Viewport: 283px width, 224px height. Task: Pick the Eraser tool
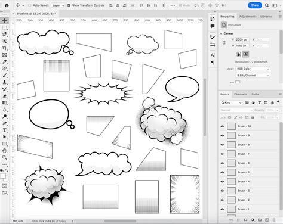pyautogui.click(x=4, y=96)
